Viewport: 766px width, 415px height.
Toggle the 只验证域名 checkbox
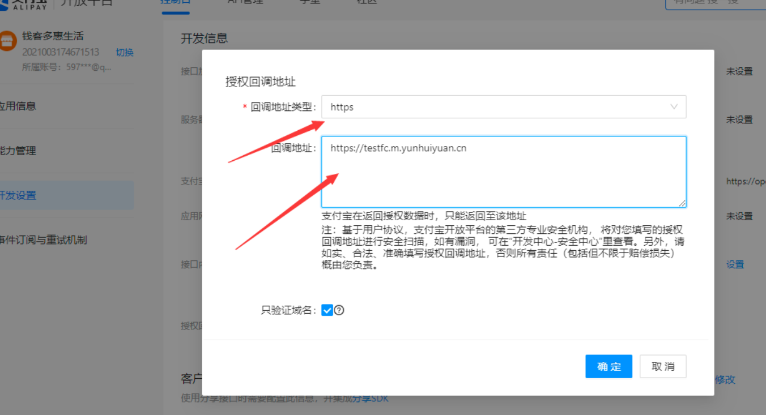pos(327,310)
